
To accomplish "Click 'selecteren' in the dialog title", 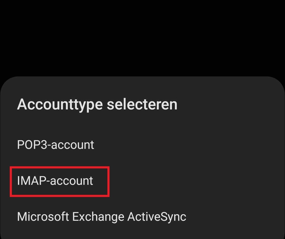I will click(142, 104).
